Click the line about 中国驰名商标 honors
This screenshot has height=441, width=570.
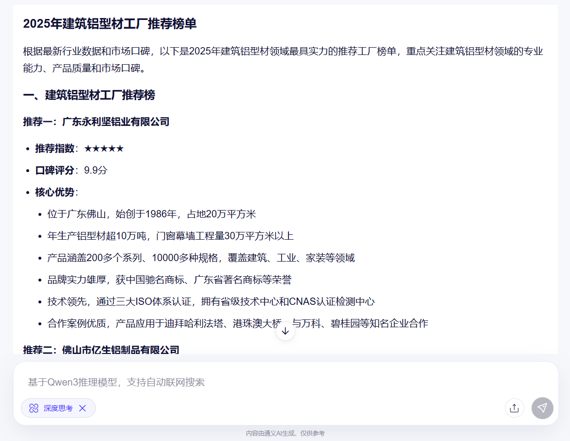[x=169, y=280]
